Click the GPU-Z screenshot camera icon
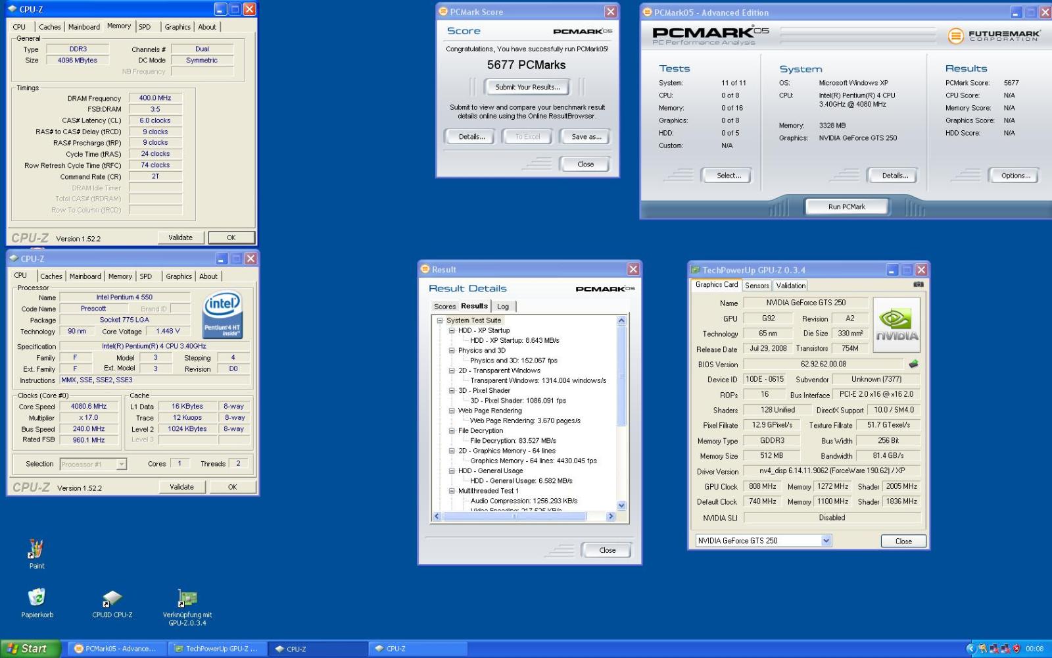Image resolution: width=1052 pixels, height=658 pixels. coord(919,284)
